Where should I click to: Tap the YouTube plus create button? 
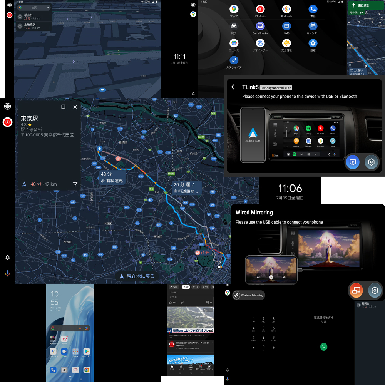tap(191, 367)
